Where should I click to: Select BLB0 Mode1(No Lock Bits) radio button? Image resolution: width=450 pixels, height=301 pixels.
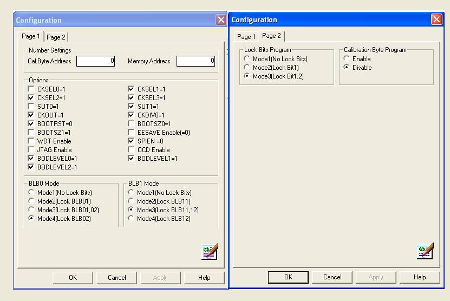tap(32, 193)
